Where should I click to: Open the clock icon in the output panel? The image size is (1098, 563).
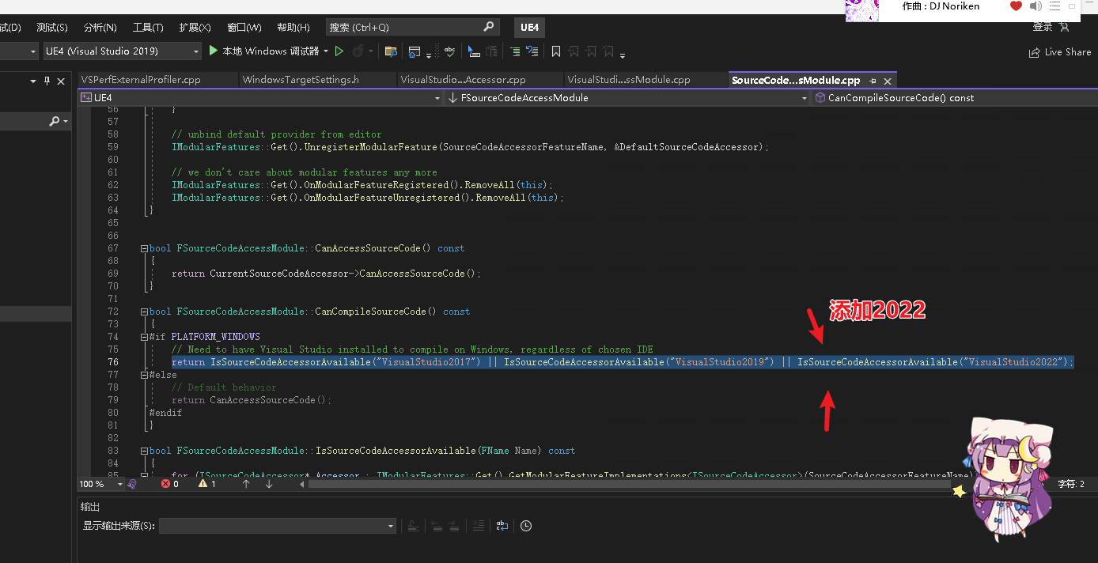(526, 526)
